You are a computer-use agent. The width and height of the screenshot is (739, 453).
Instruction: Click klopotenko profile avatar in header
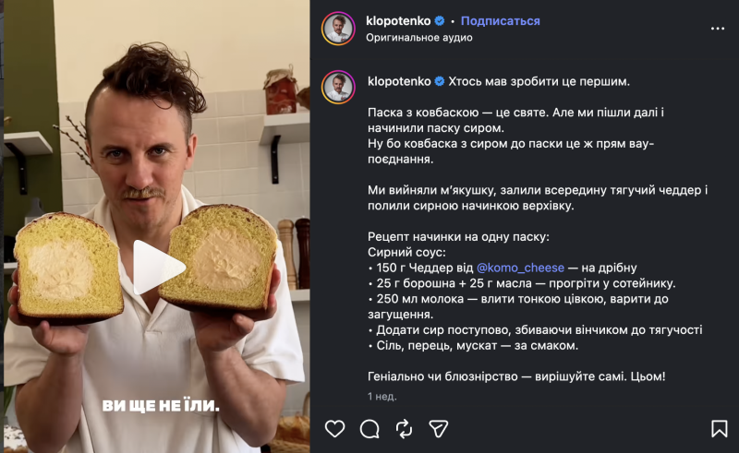(x=338, y=29)
